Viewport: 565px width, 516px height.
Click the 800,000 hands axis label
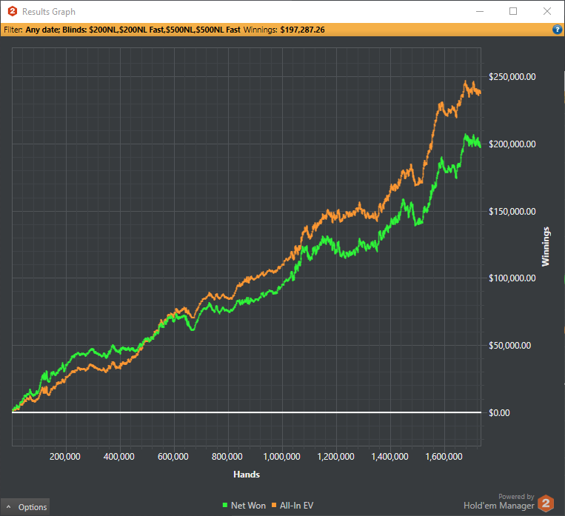click(227, 457)
